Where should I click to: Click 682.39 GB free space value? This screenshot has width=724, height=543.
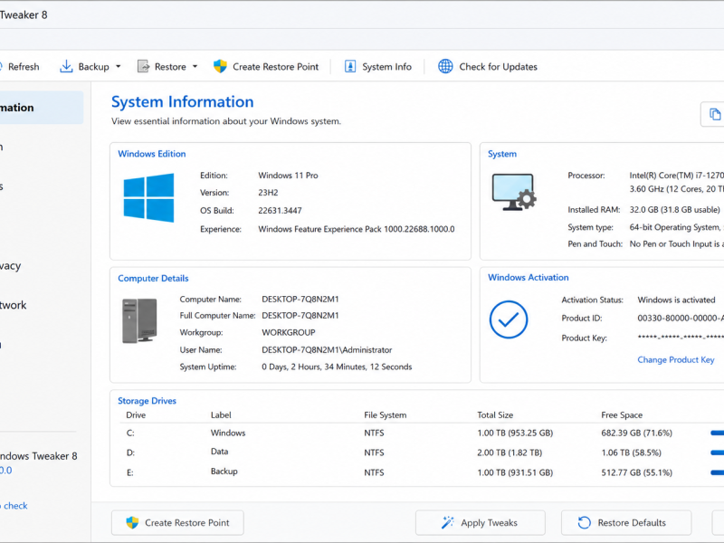point(637,433)
